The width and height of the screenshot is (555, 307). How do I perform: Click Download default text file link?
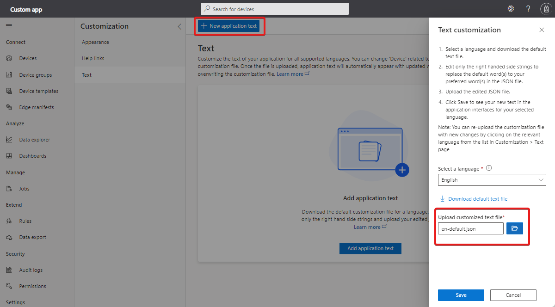point(477,199)
